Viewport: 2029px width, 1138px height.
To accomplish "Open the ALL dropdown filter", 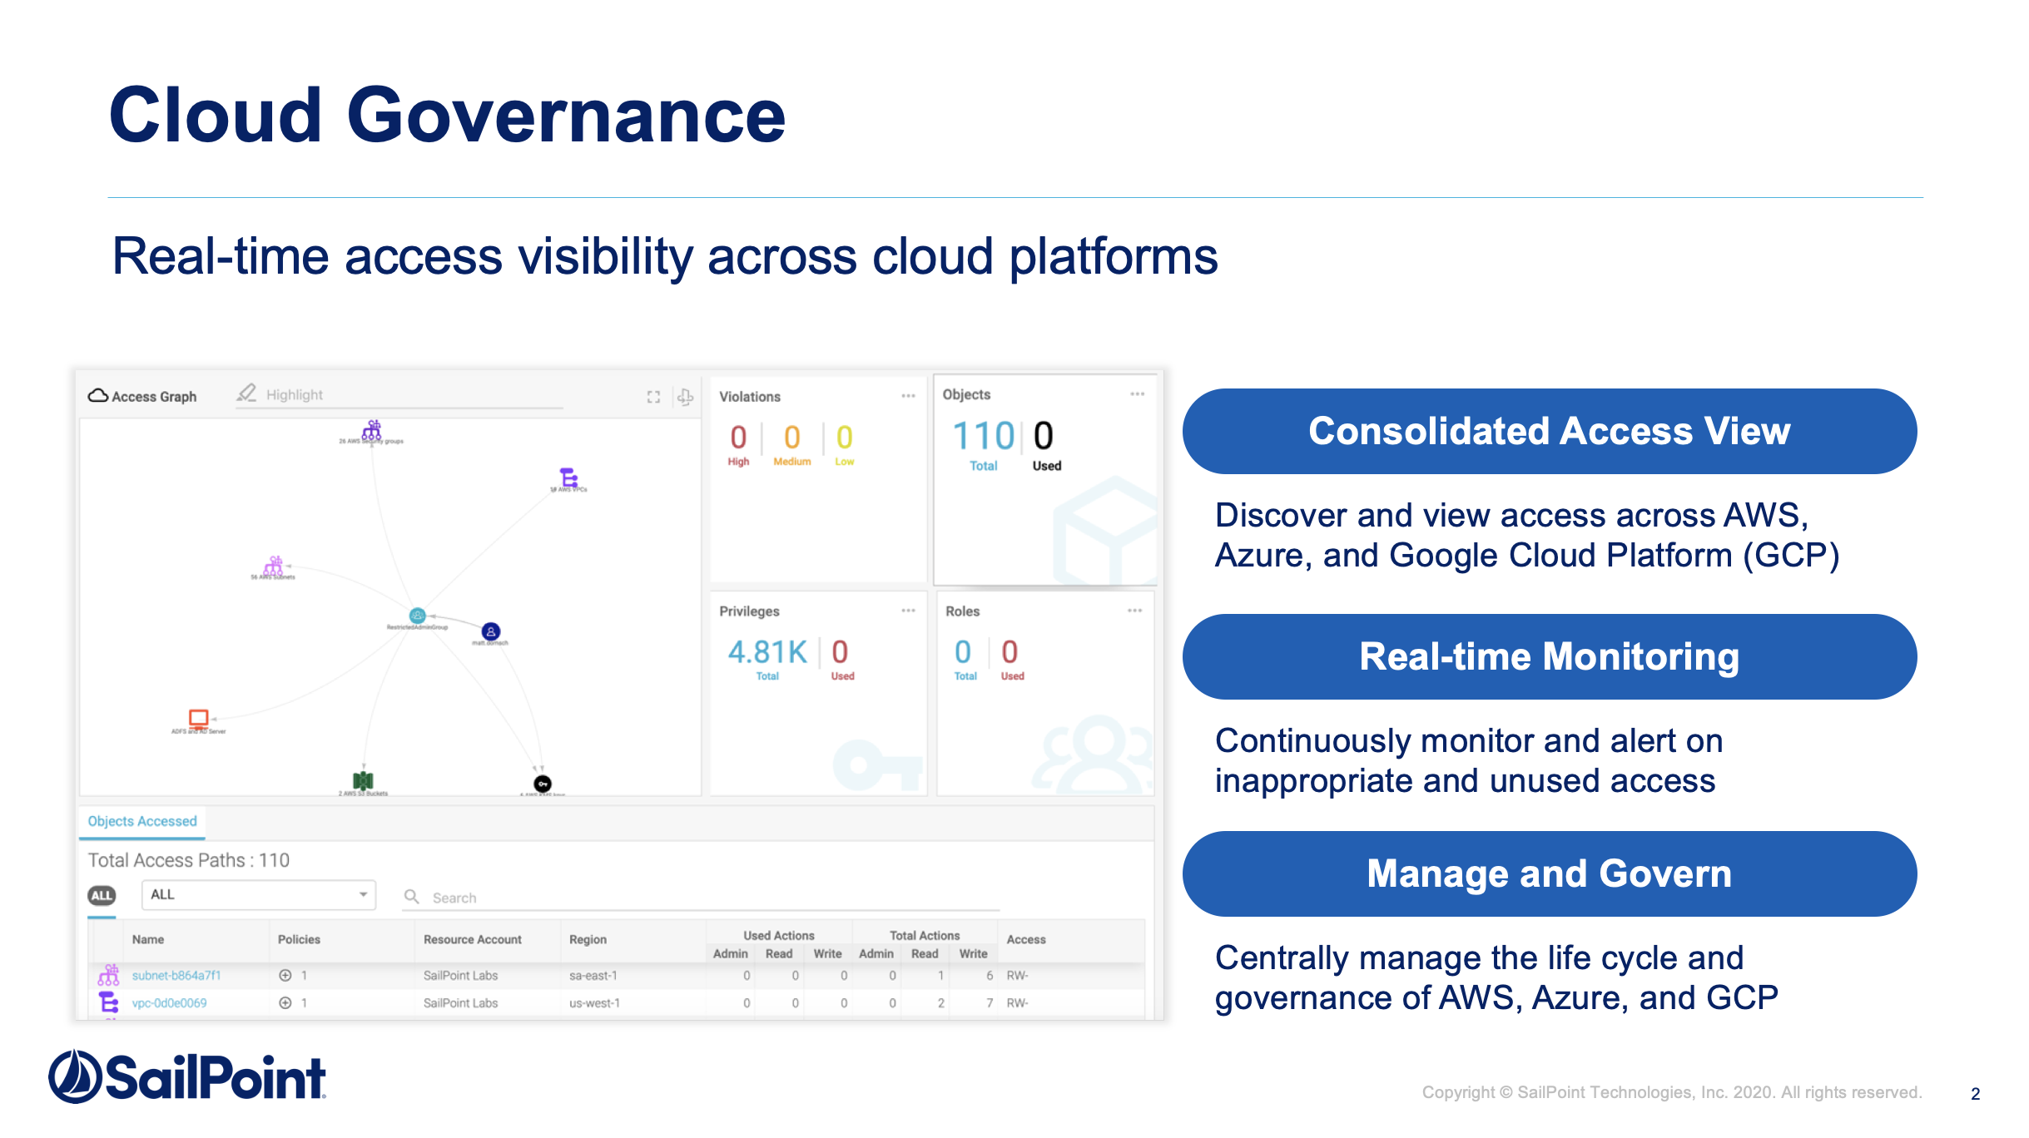I will pos(258,895).
